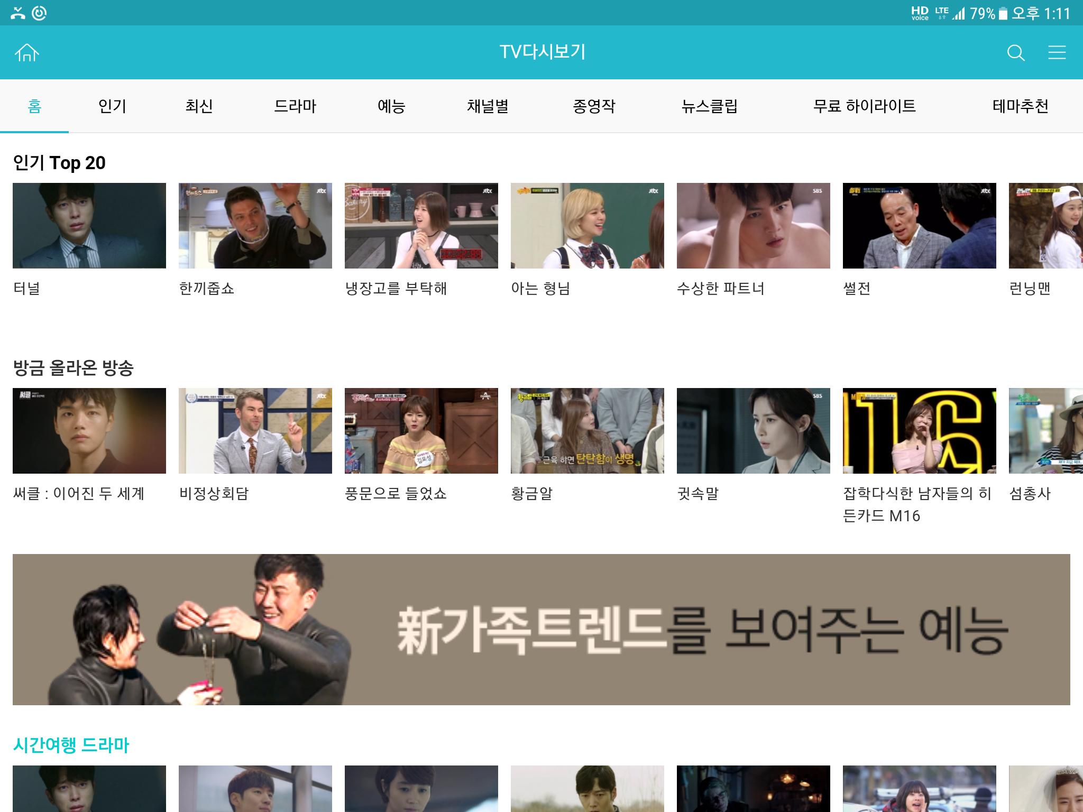
Task: Tap the TV다시보기 page title
Action: pyautogui.click(x=543, y=52)
